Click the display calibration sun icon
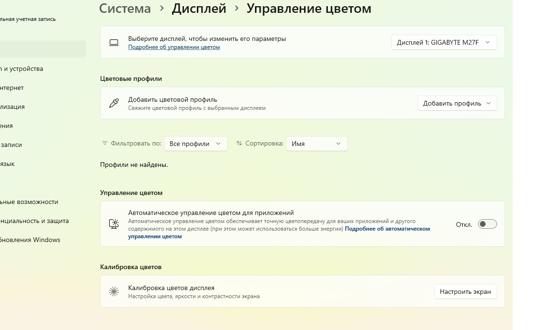The width and height of the screenshot is (549, 330). coord(114,291)
